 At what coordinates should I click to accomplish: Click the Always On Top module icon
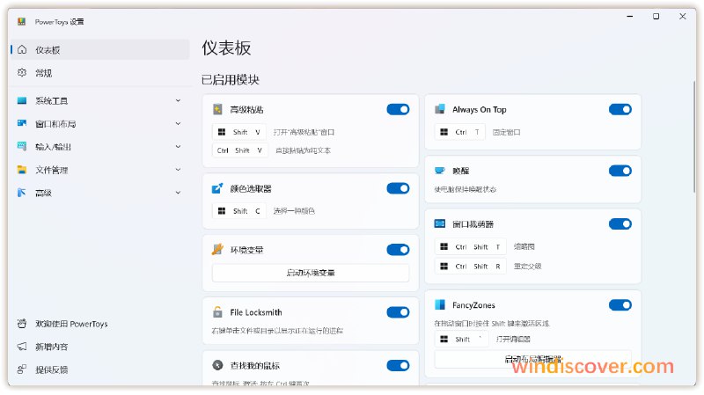coord(440,109)
